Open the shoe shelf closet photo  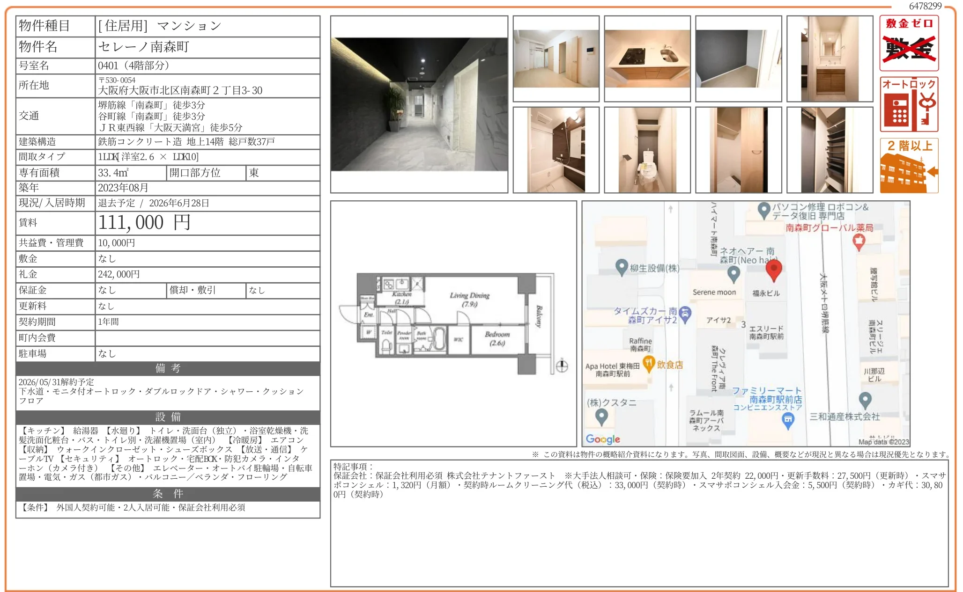pyautogui.click(x=830, y=150)
